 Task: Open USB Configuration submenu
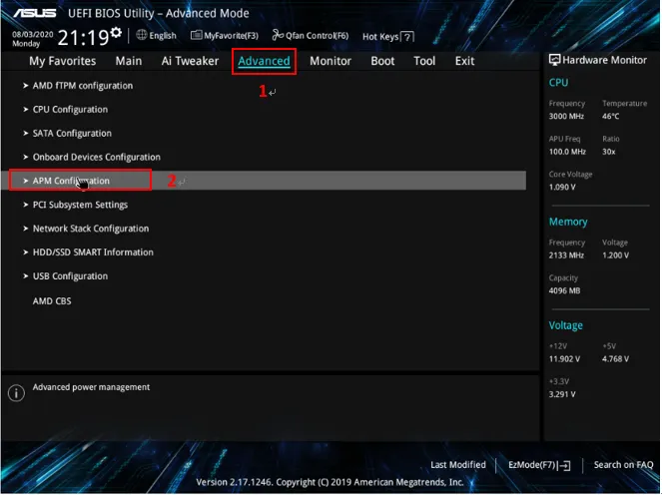(70, 276)
